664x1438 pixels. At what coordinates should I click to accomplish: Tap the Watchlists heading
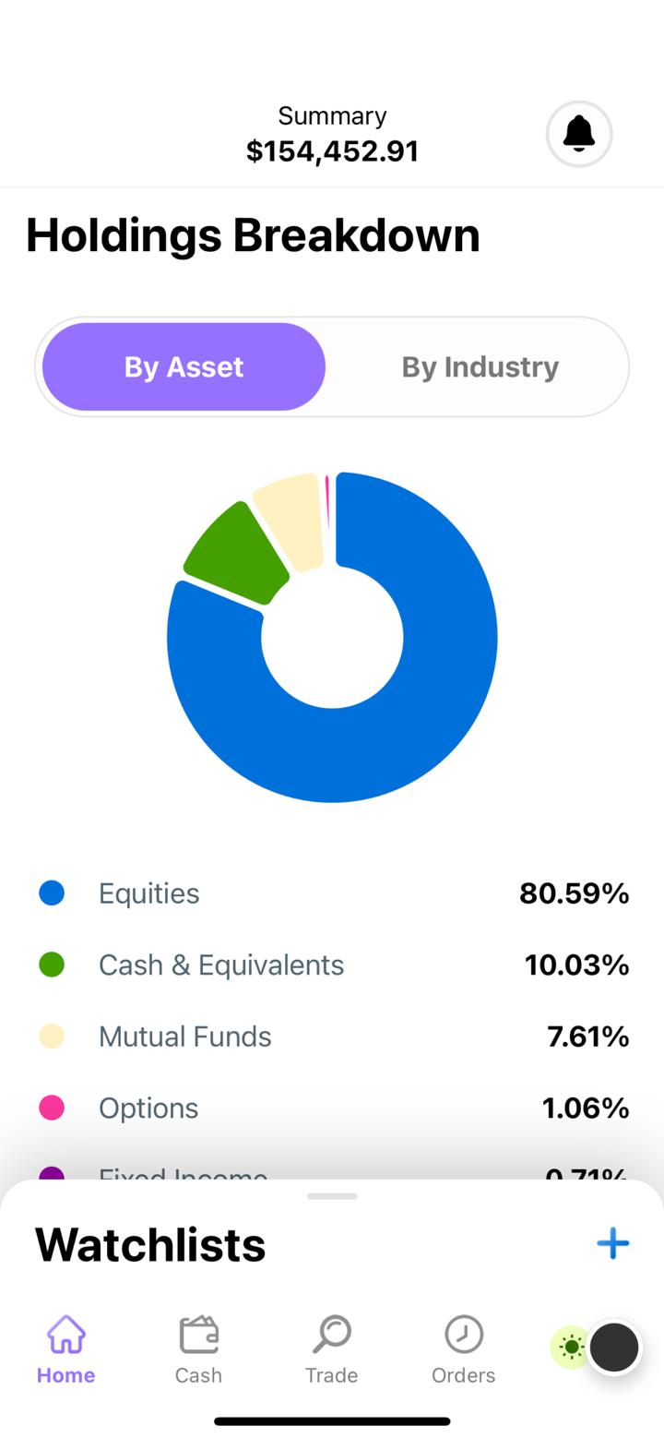(x=150, y=1245)
